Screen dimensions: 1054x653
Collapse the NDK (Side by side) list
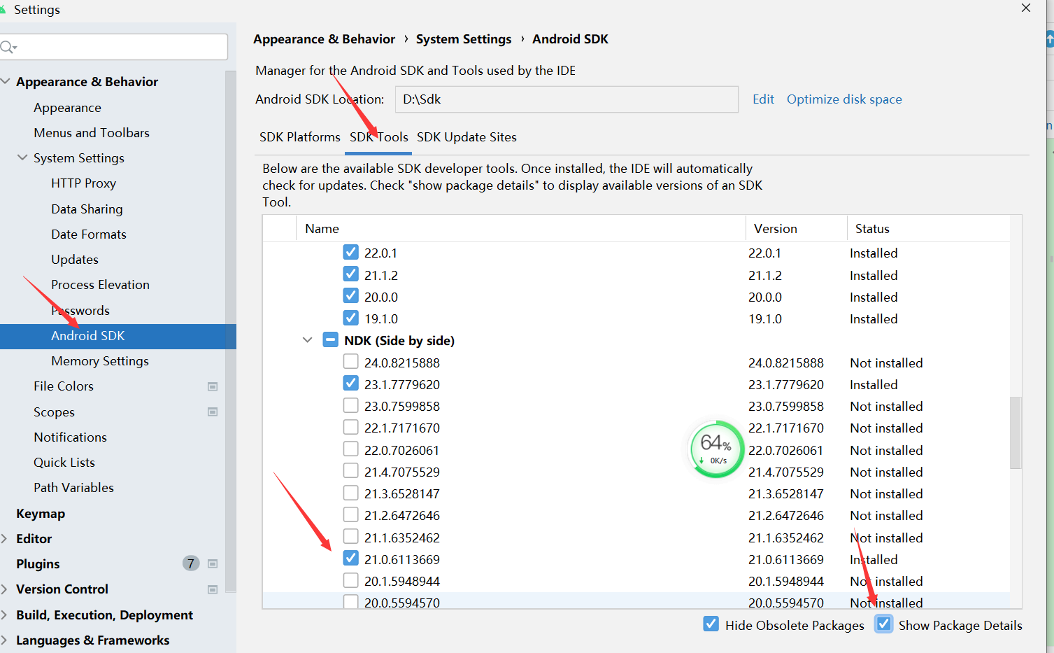click(307, 339)
